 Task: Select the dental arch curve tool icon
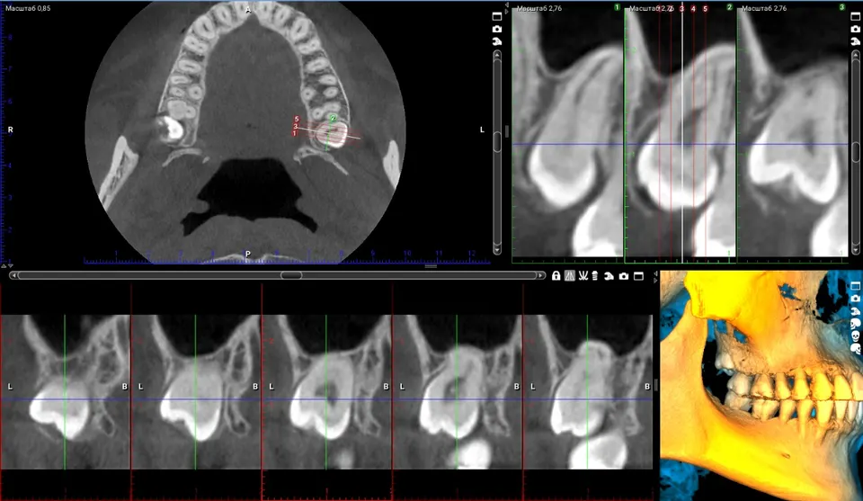(583, 276)
